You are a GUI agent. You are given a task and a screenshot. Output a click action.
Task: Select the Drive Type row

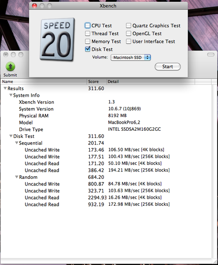tap(106, 129)
